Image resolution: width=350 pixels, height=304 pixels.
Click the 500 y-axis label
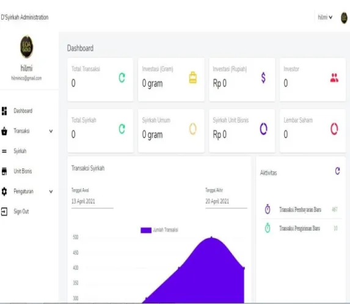[76, 237]
